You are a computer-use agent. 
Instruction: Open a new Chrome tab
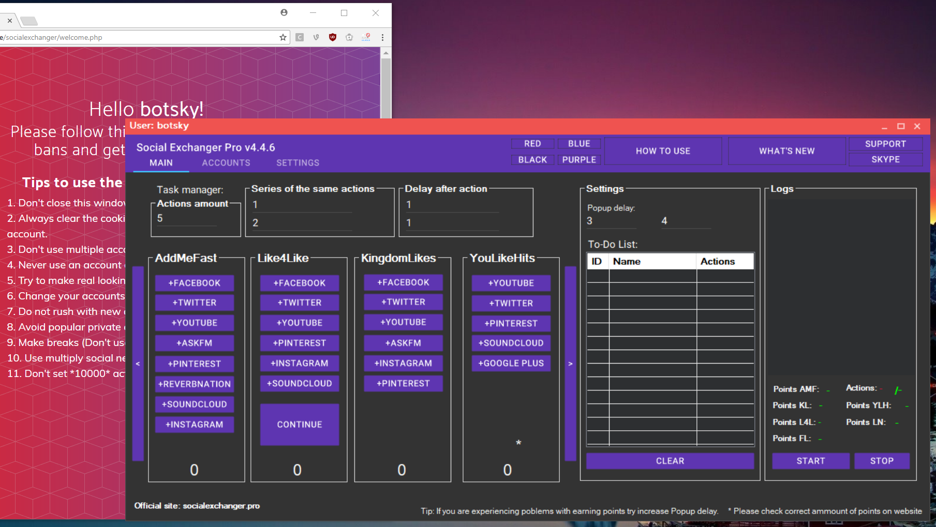(x=29, y=21)
